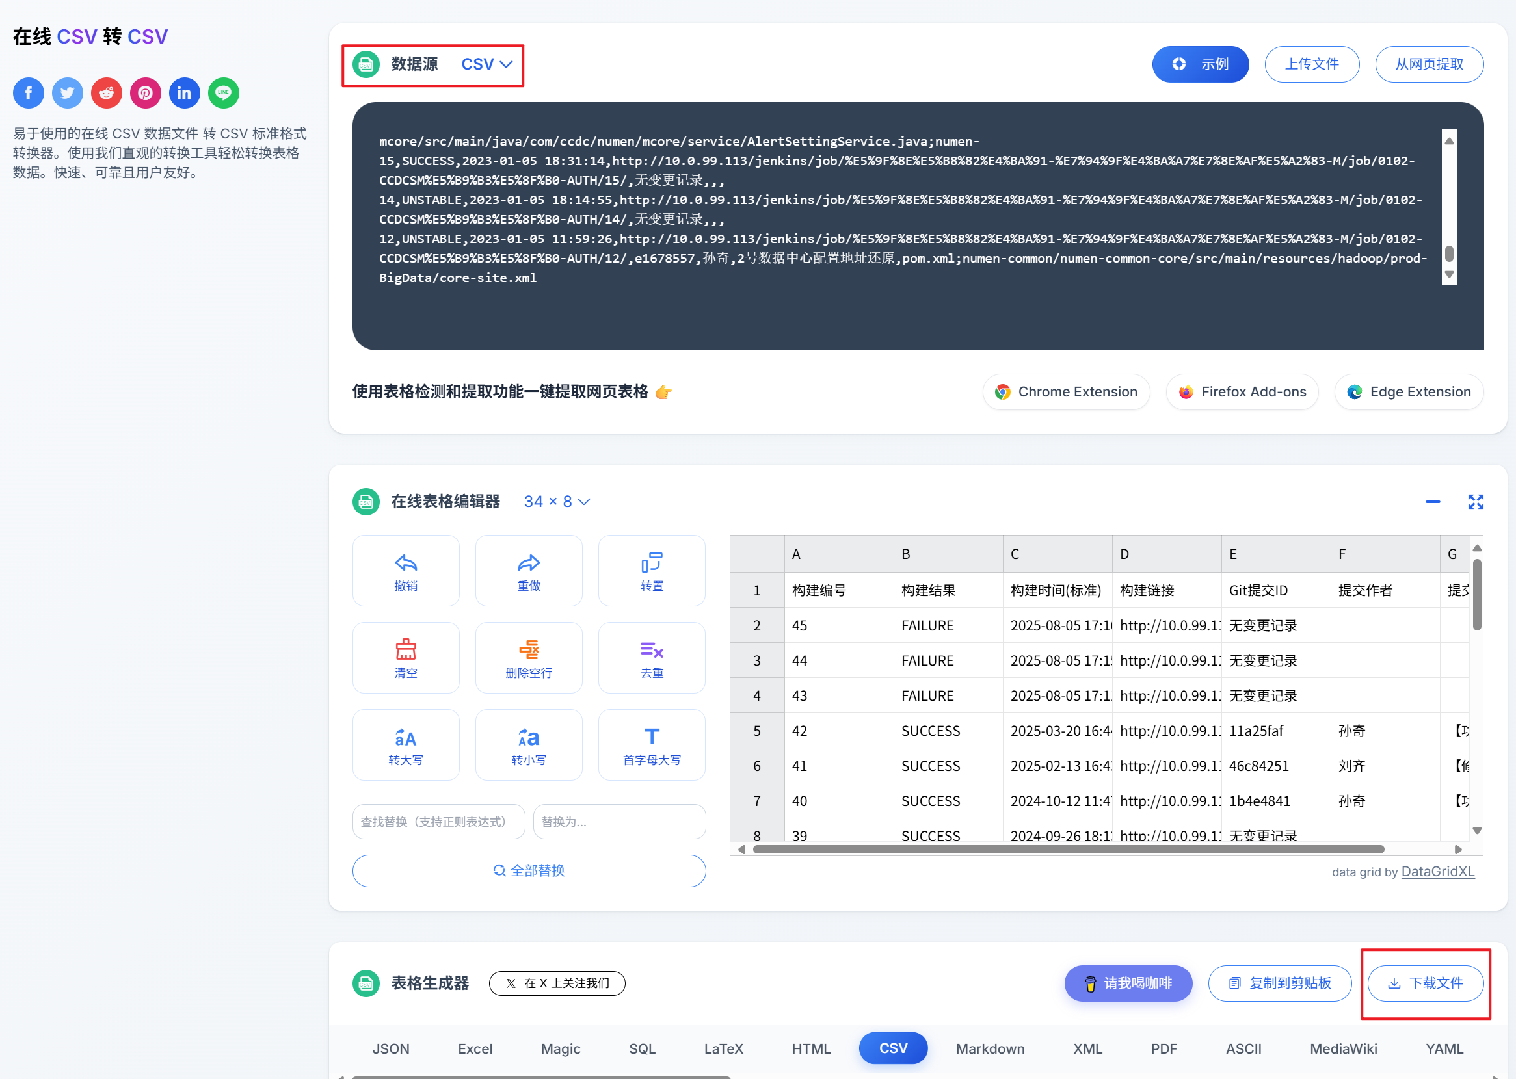
Task: Share via the Facebook icon
Action: point(29,93)
